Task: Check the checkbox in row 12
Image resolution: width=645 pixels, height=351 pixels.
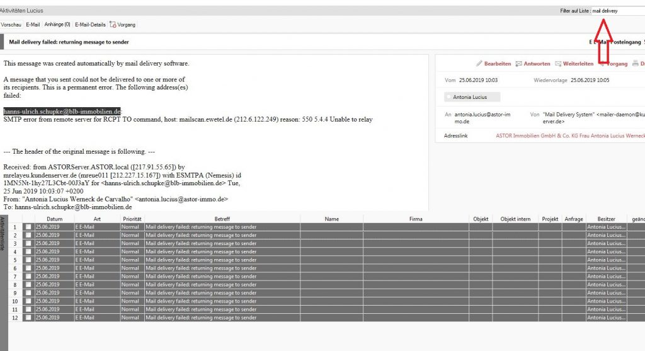Action: [x=27, y=318]
